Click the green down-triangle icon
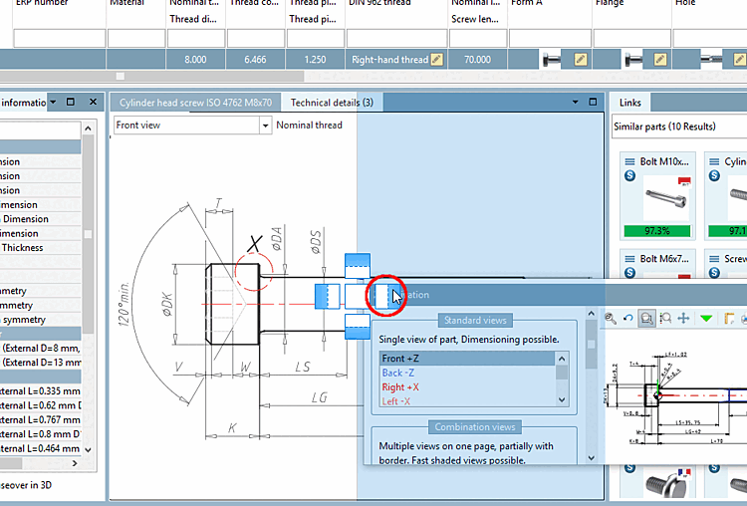The image size is (747, 506). (706, 318)
